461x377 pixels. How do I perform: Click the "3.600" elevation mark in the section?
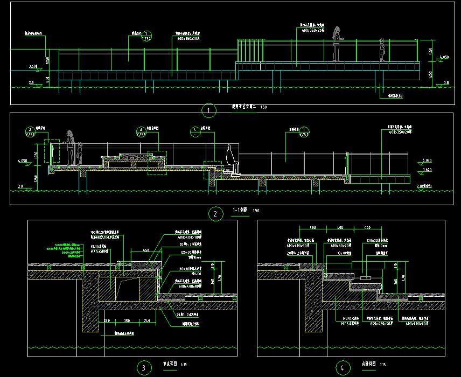point(427,170)
